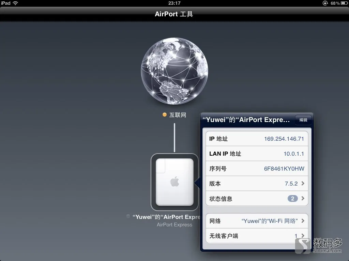
Task: Open the 版本 7.5.2 row chevron
Action: (x=303, y=183)
